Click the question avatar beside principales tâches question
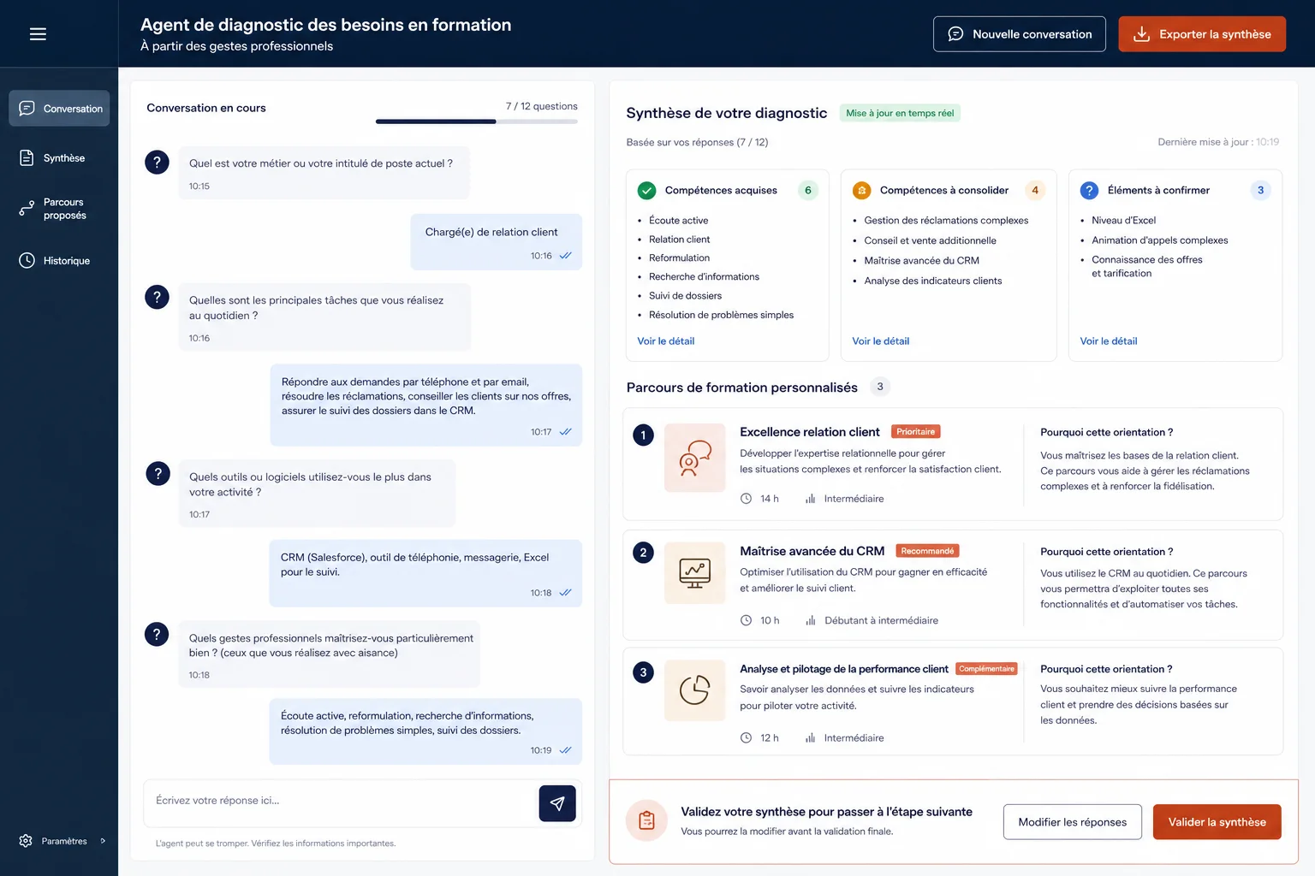1315x876 pixels. 157,297
